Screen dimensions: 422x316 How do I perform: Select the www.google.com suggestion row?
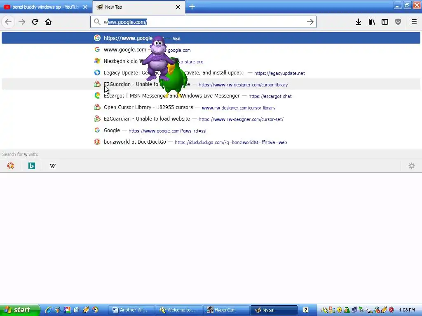click(211, 50)
